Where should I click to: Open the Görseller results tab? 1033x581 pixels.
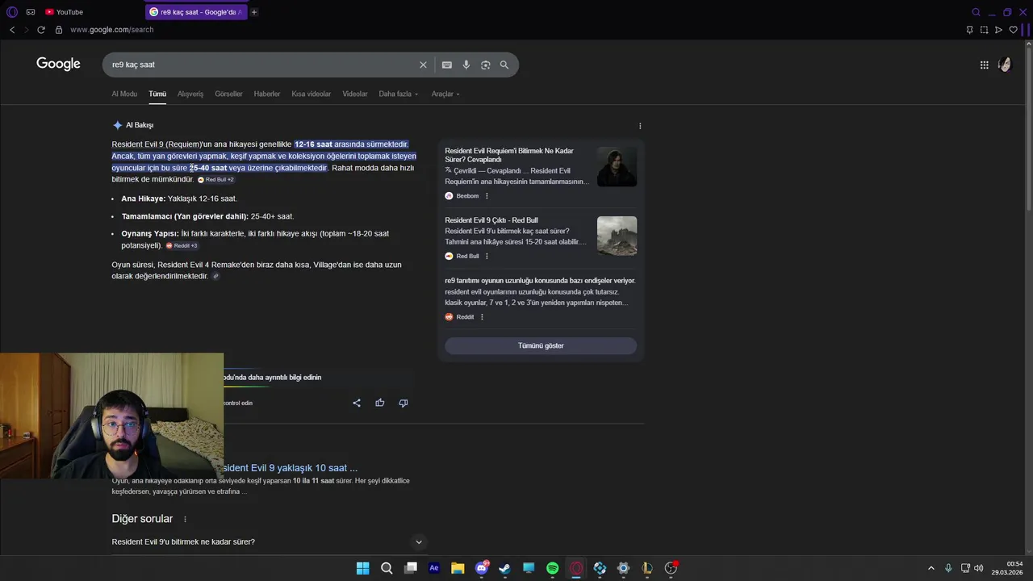[228, 94]
